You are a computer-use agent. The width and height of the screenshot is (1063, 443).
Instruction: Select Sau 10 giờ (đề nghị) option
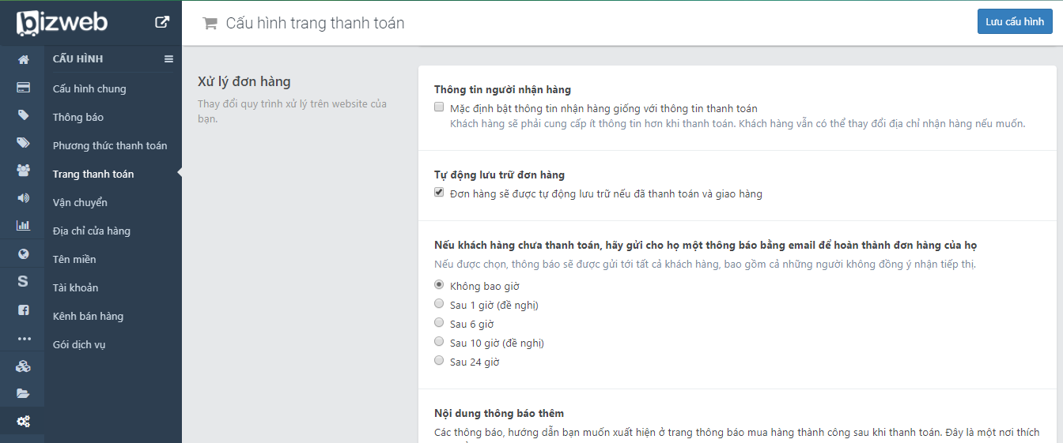(x=439, y=341)
